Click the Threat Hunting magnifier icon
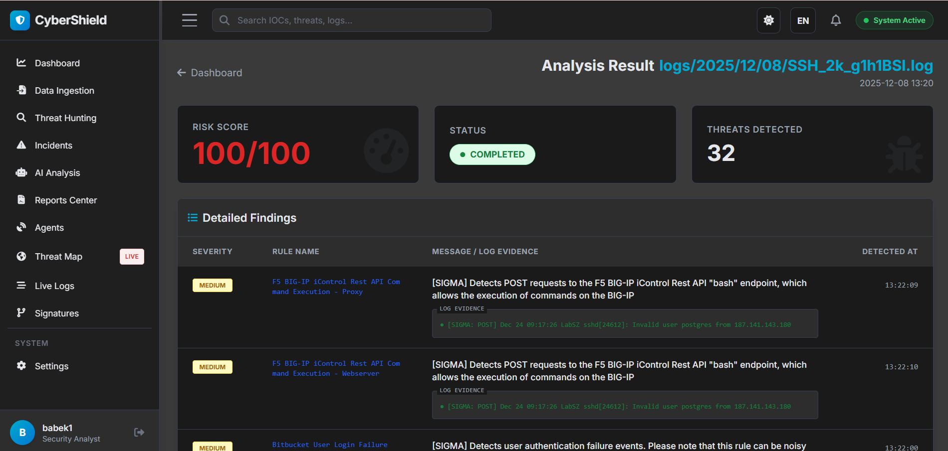The height and width of the screenshot is (451, 948). coord(21,118)
